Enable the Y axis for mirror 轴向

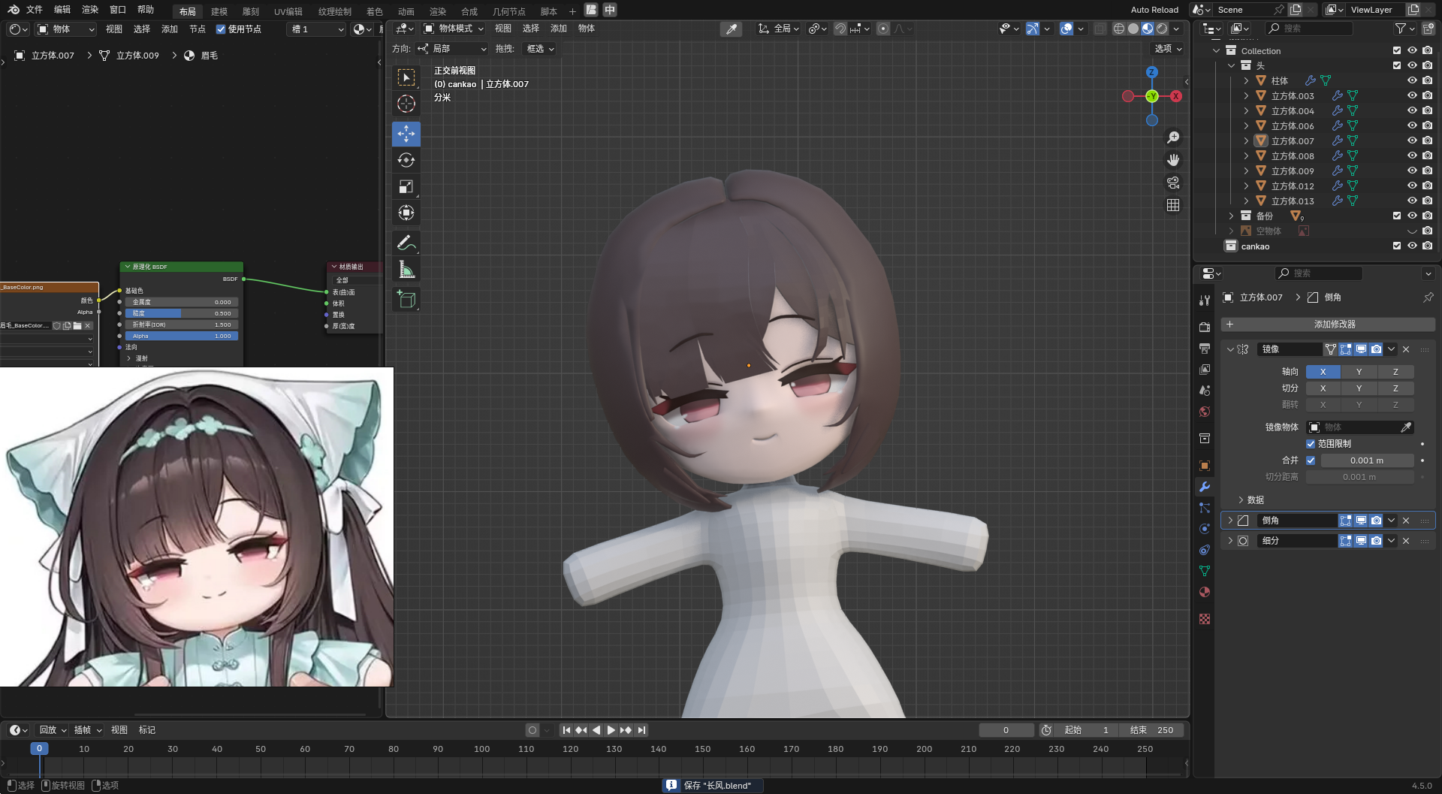(x=1359, y=372)
